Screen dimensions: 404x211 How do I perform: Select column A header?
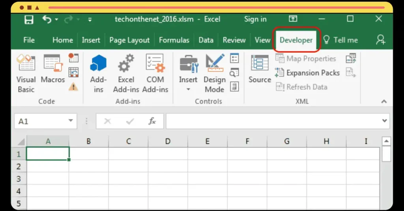point(48,141)
